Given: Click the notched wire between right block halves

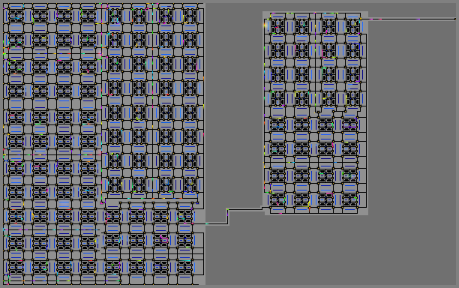Looking at the screenshot, I should [337, 111].
